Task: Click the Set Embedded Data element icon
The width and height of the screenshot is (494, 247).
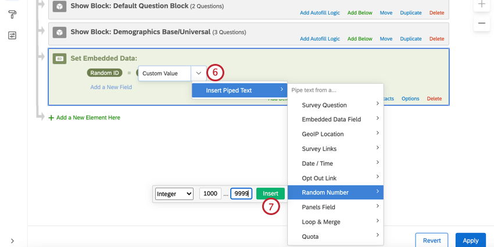Action: [x=59, y=59]
